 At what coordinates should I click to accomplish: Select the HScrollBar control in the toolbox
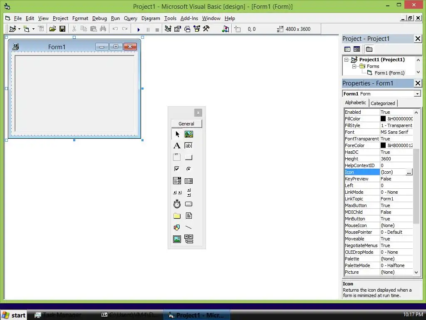click(x=177, y=192)
